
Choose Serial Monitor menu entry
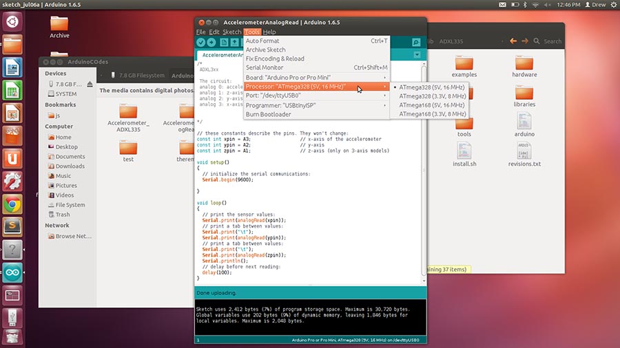[x=316, y=67]
